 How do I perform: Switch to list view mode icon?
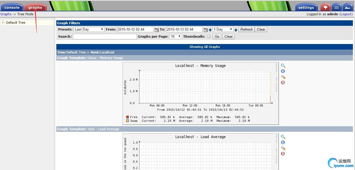tap(337, 7)
